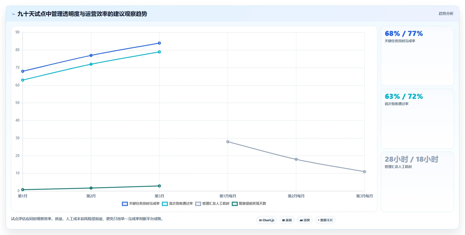Toggle 关键任务按时完成率 legend series
The height and width of the screenshot is (235, 465).
click(x=141, y=204)
